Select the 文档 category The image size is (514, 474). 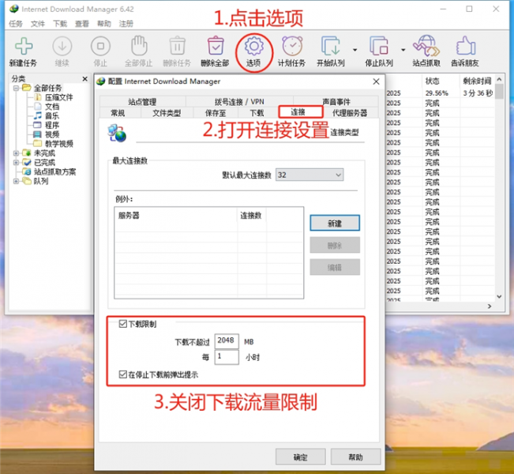(52, 107)
